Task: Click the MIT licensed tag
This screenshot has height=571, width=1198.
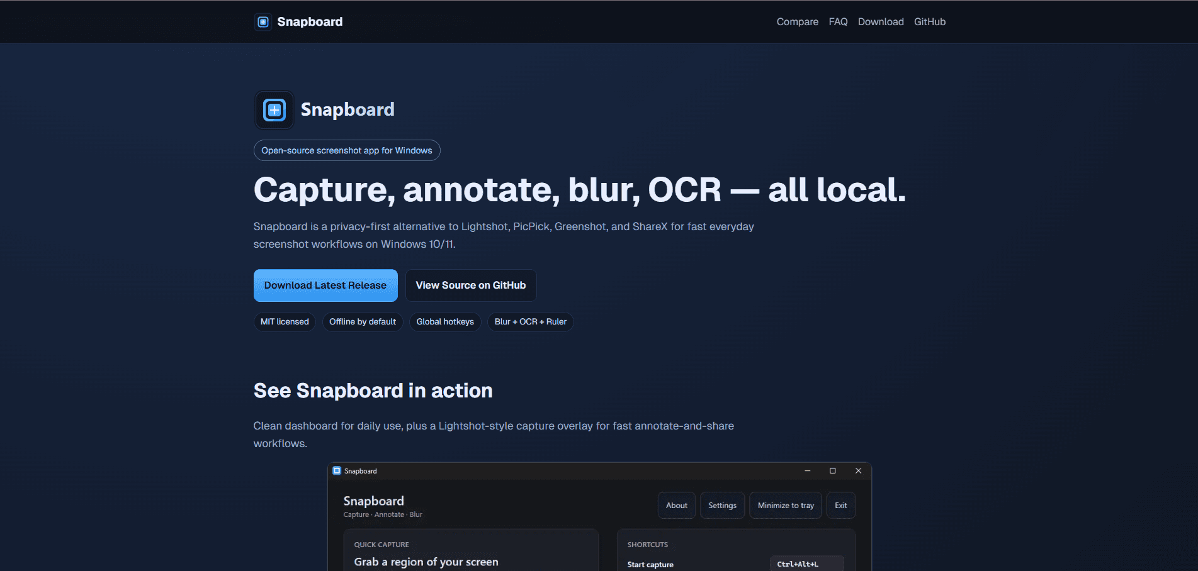Action: [285, 322]
